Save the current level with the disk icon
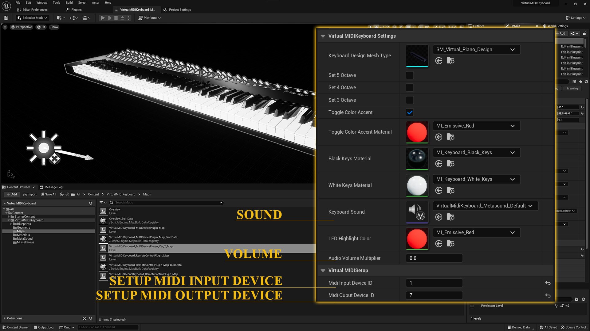Image resolution: width=590 pixels, height=331 pixels. pyautogui.click(x=5, y=18)
